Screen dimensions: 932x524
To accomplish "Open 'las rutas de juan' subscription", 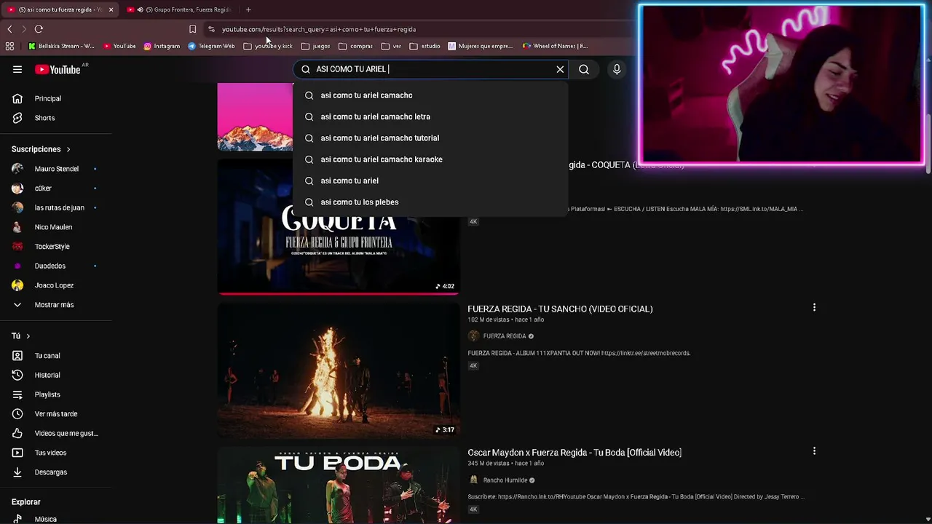I will click(59, 207).
